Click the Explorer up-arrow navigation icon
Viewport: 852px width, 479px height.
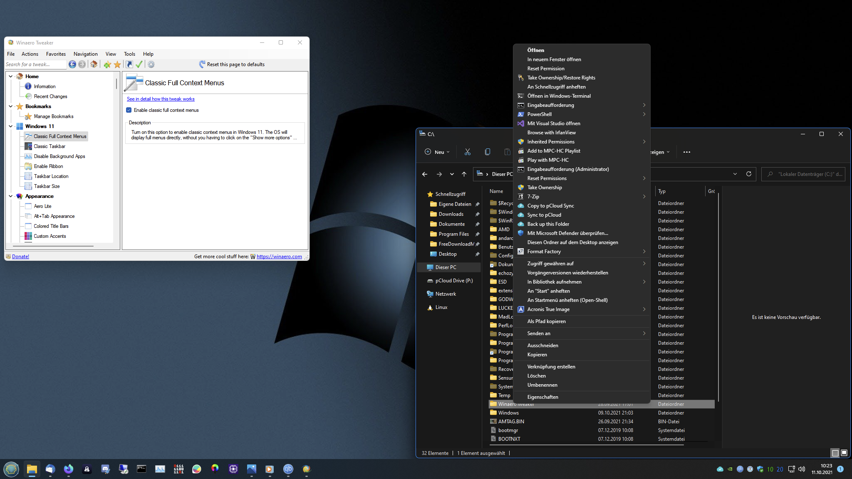pos(464,174)
